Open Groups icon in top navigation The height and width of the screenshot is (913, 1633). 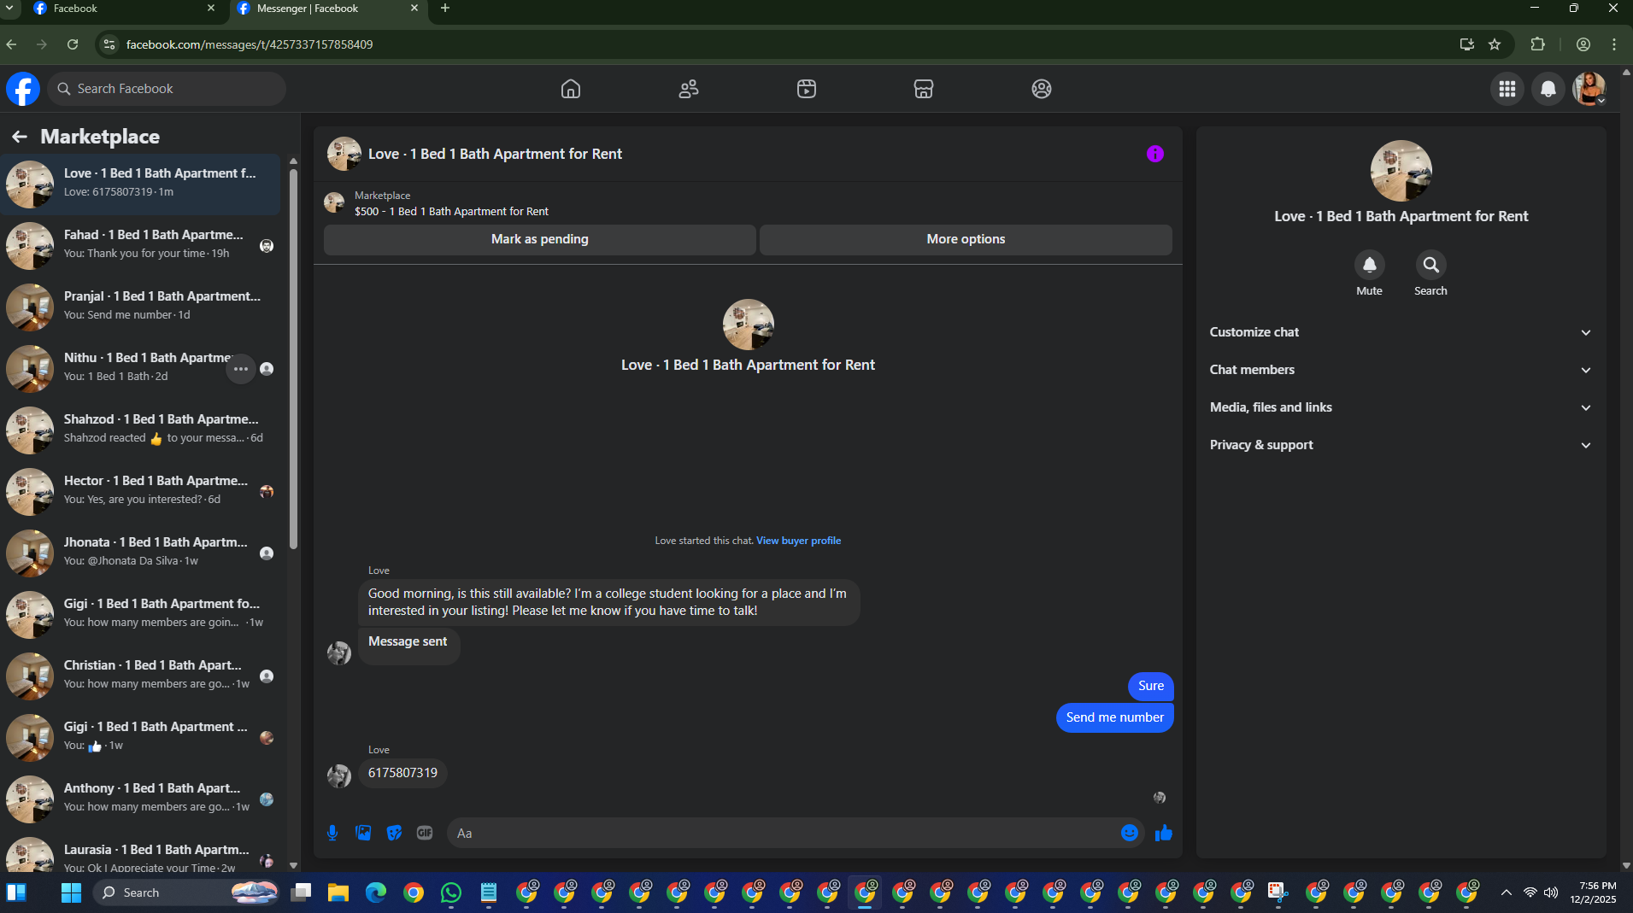[x=1042, y=89]
